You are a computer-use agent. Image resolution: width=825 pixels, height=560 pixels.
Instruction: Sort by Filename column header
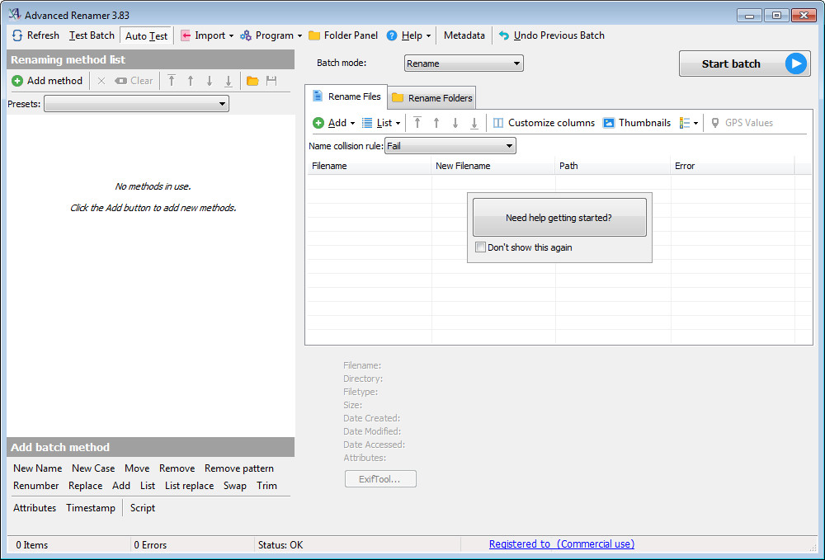tap(369, 166)
